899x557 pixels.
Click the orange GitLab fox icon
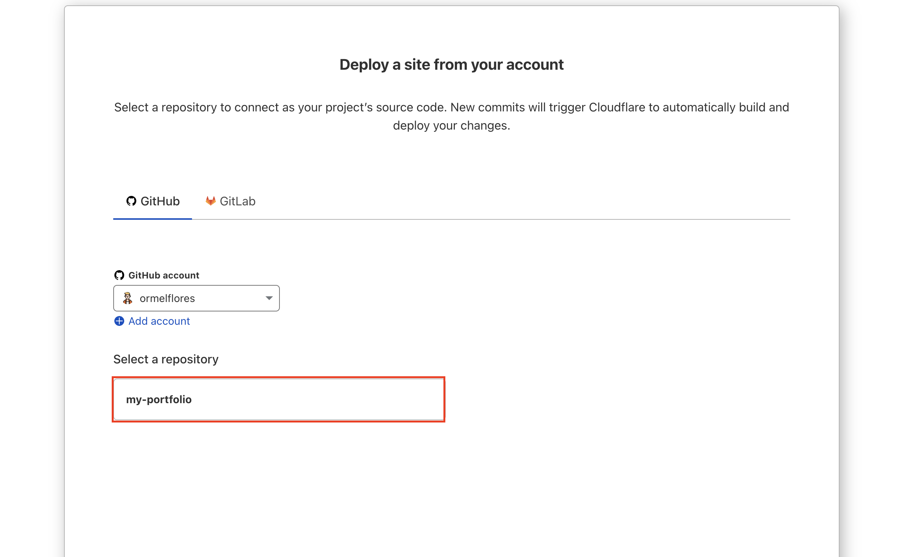point(211,201)
